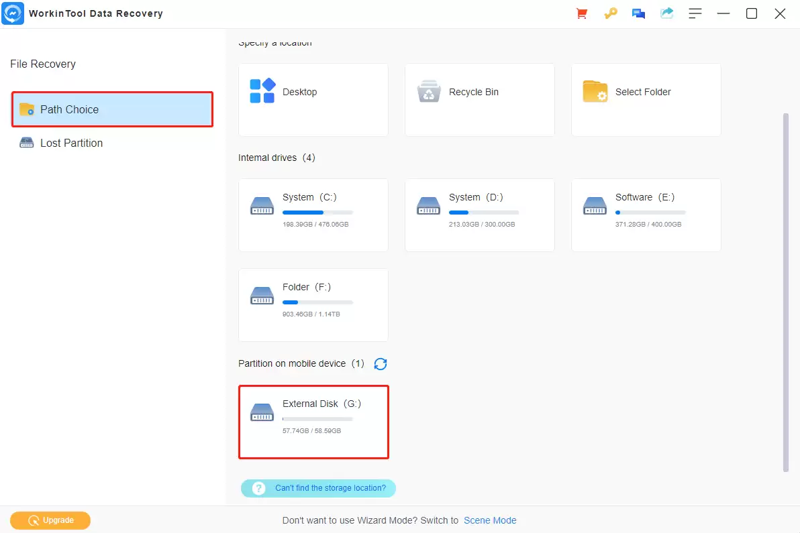Select the Path Choice tab
The image size is (800, 533).
click(112, 109)
